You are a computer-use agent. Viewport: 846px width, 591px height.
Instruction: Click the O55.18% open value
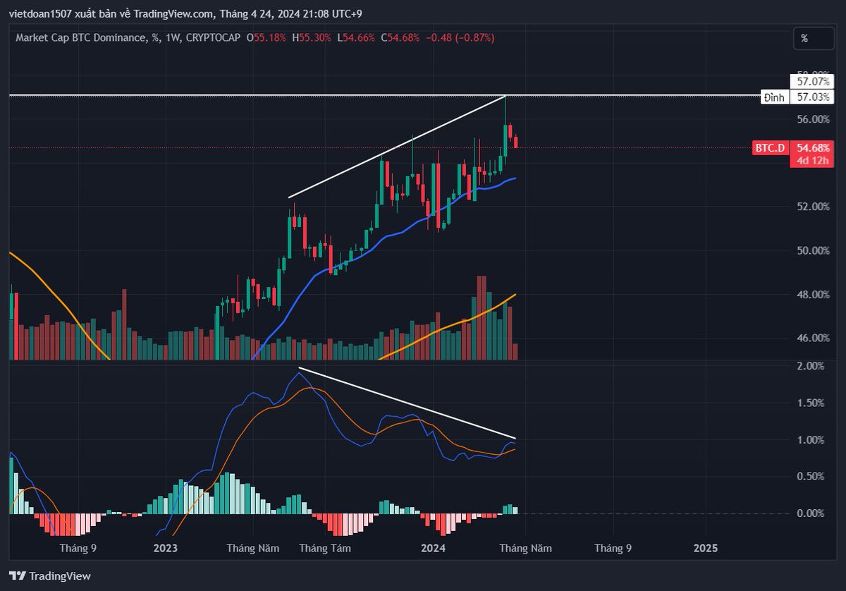click(266, 37)
